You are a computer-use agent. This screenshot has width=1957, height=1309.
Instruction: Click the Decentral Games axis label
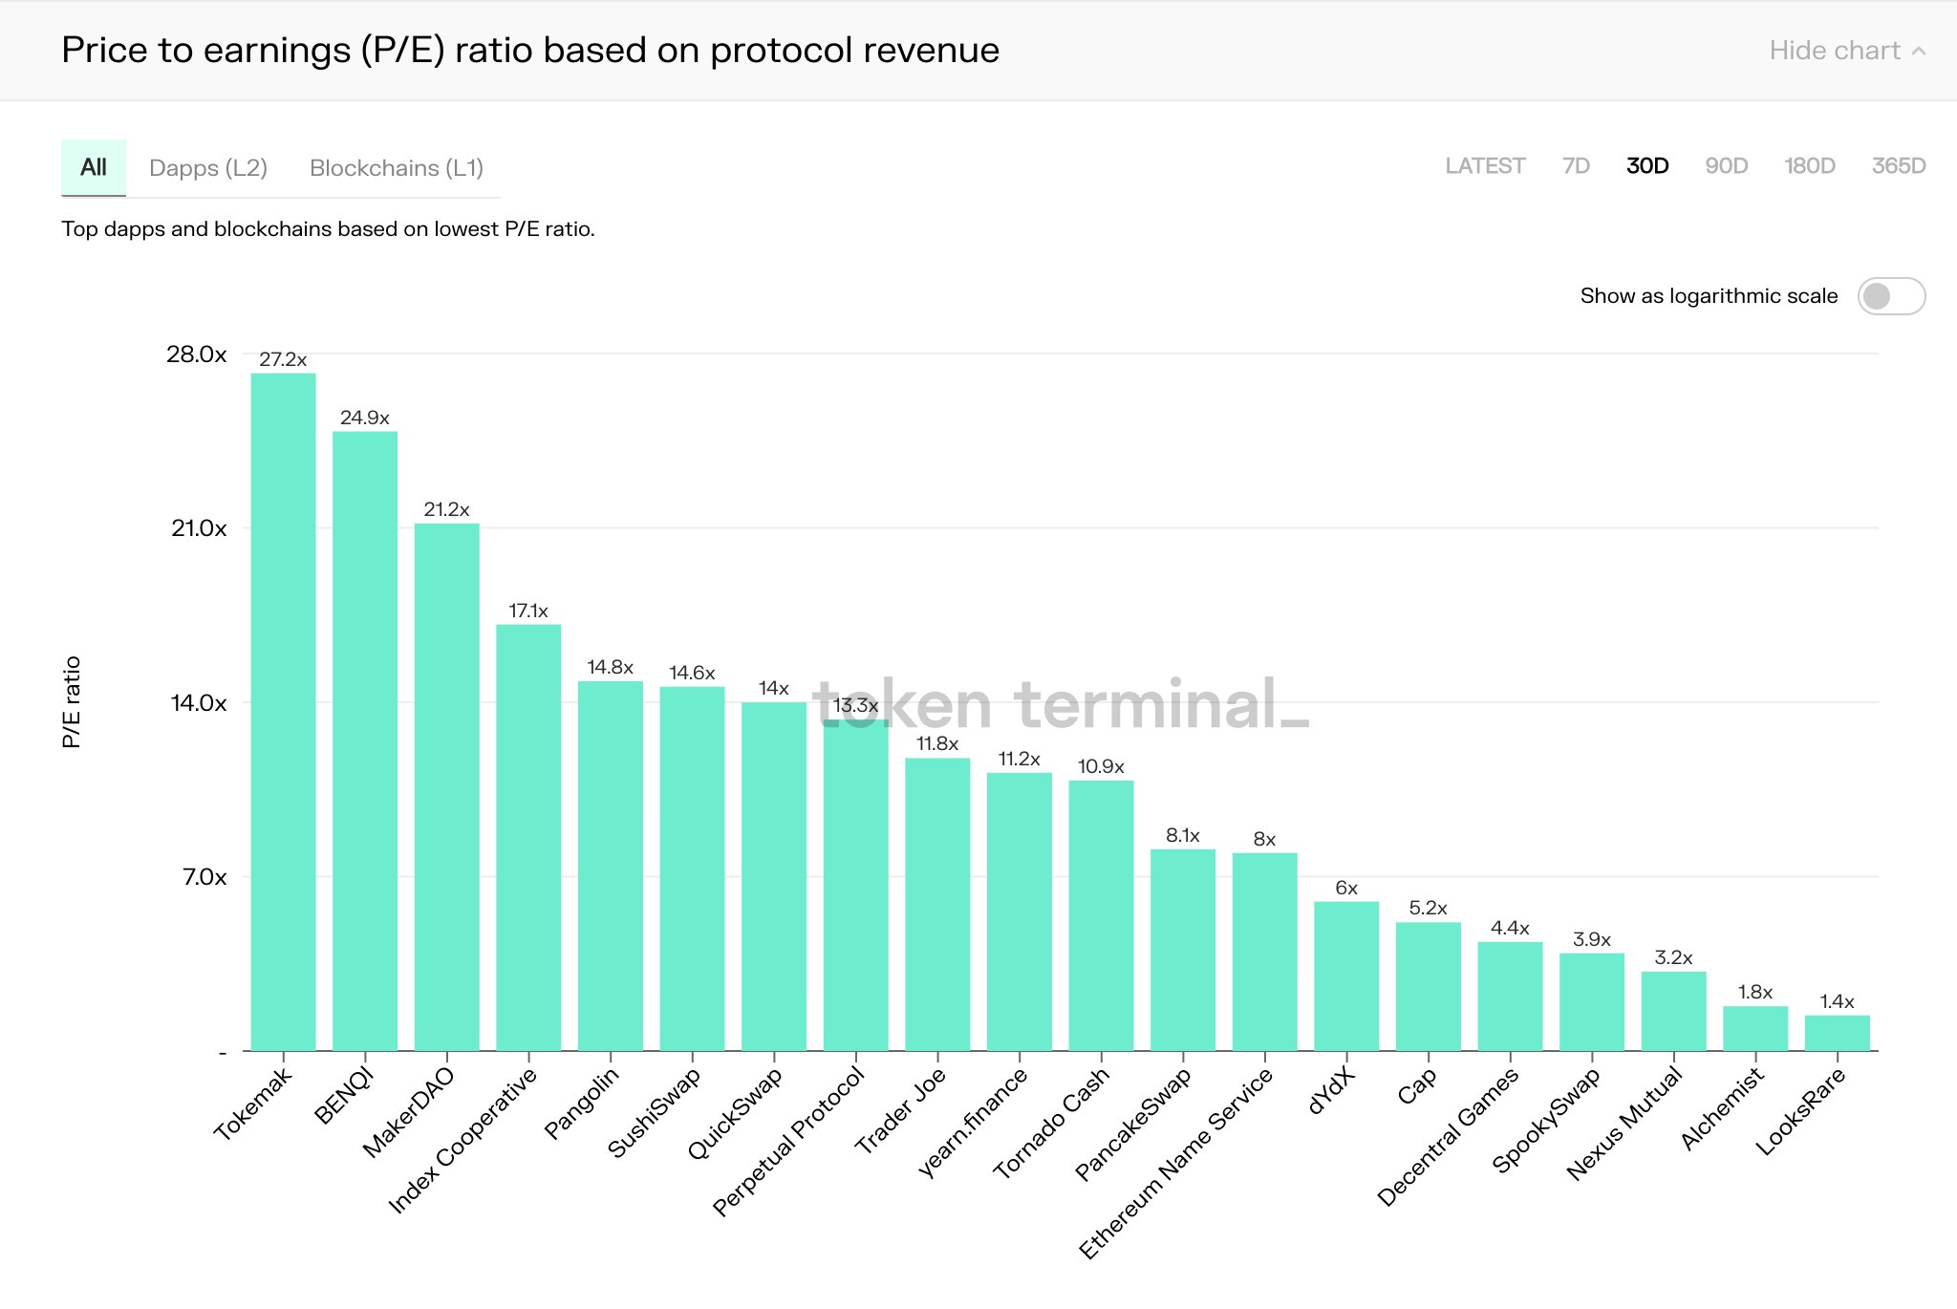point(1448,1136)
